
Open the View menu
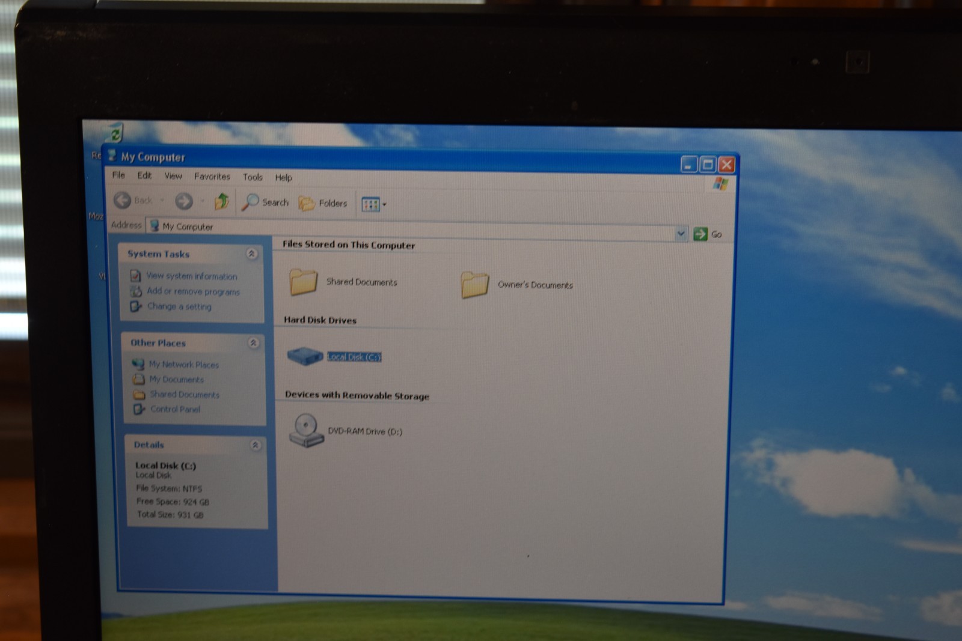[x=173, y=176]
